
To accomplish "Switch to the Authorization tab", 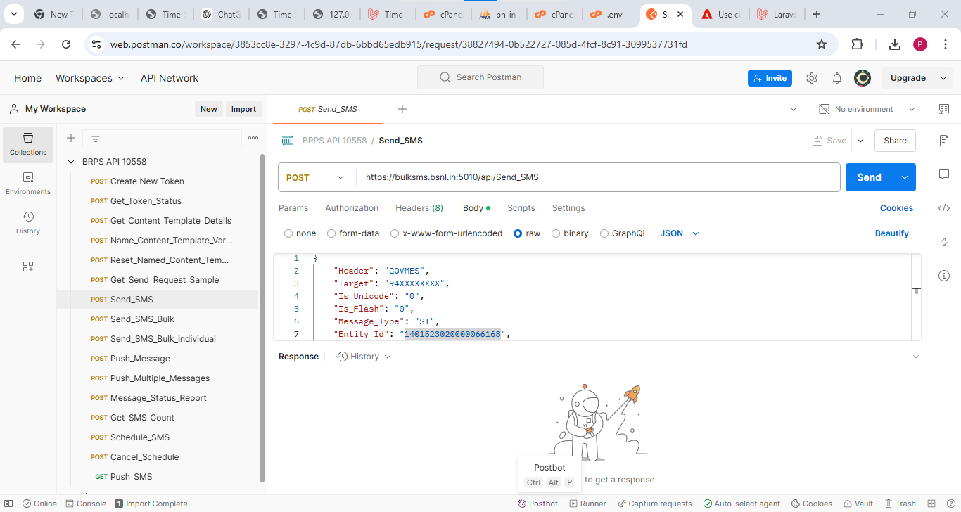I will 352,208.
